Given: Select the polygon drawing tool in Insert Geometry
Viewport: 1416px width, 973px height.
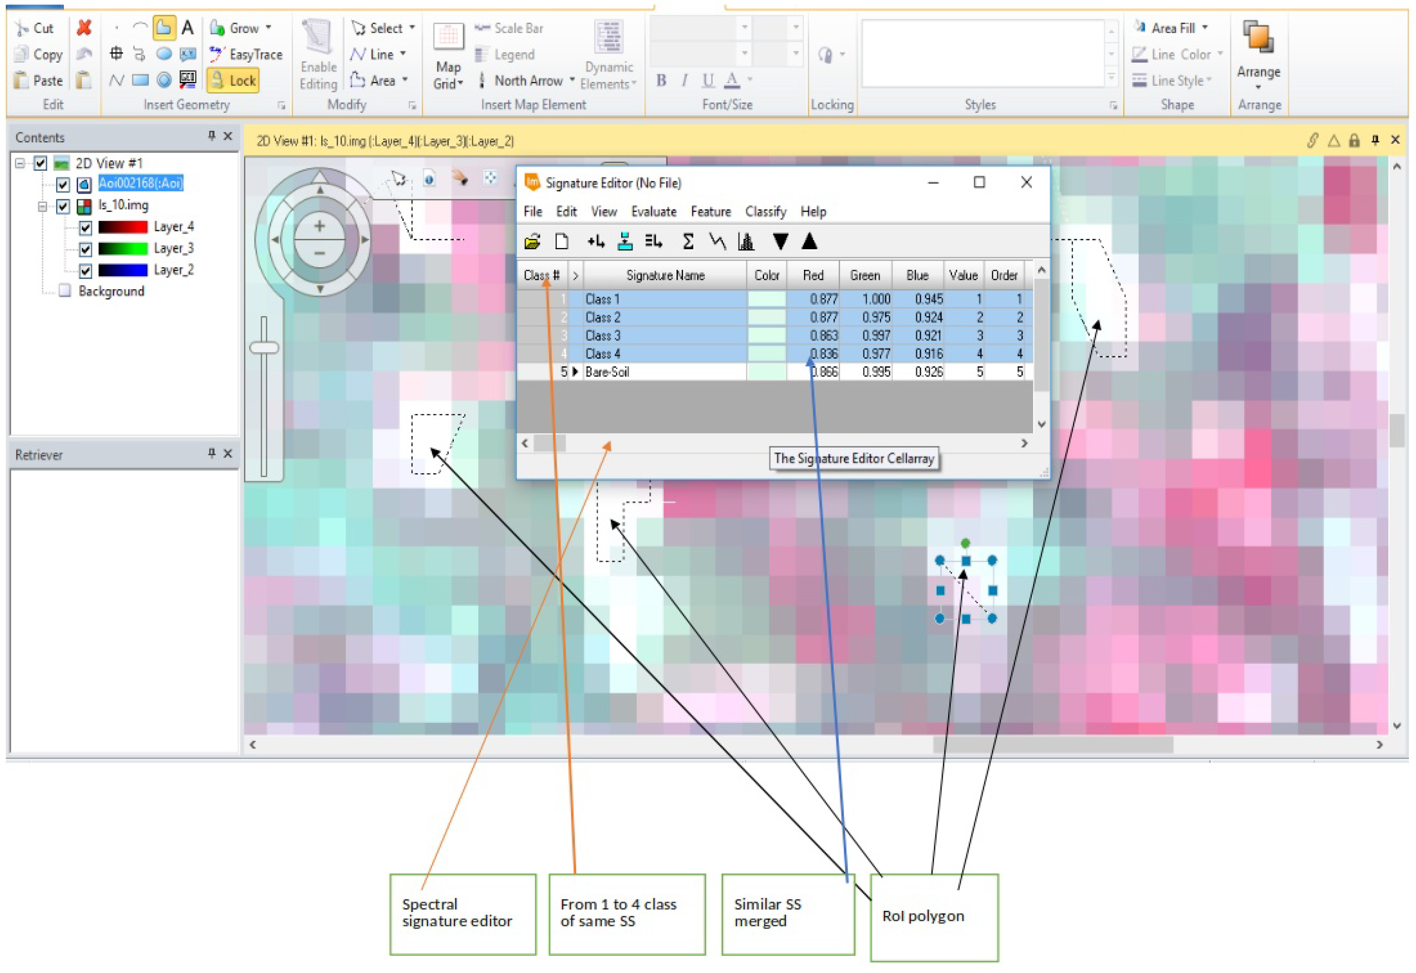Looking at the screenshot, I should pos(163,28).
